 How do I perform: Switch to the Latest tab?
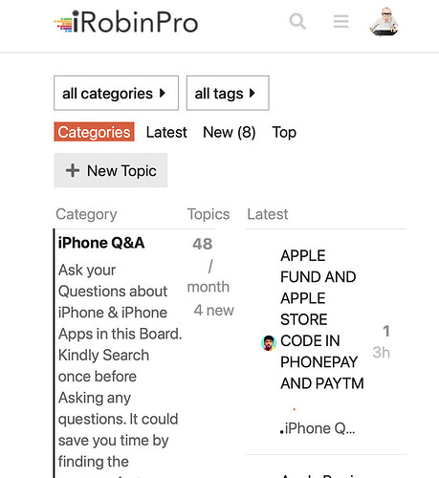pos(166,132)
